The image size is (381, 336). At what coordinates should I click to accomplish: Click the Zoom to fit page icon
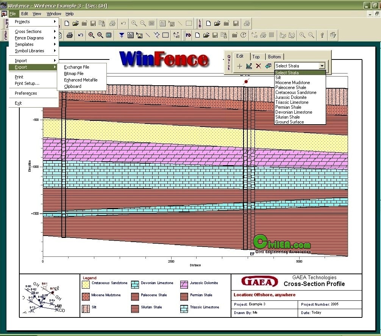tap(109, 35)
